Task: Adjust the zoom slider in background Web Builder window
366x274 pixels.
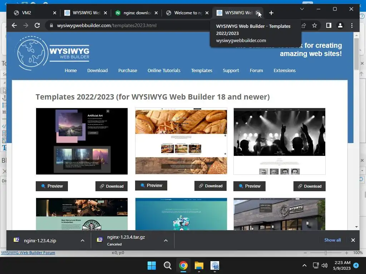Action: (325, 253)
